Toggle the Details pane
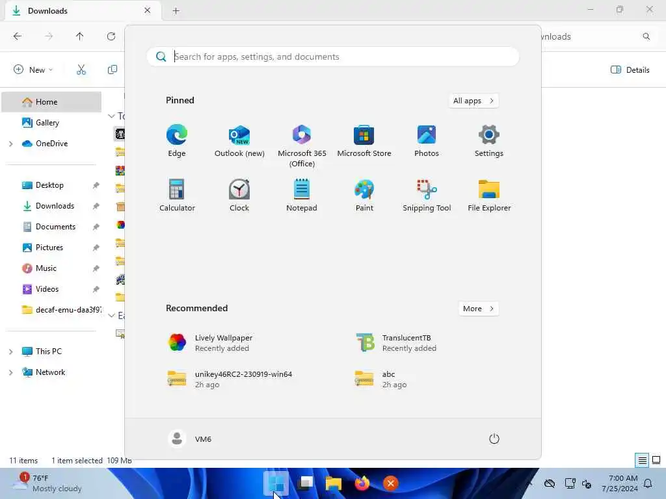666x499 pixels. [x=630, y=70]
